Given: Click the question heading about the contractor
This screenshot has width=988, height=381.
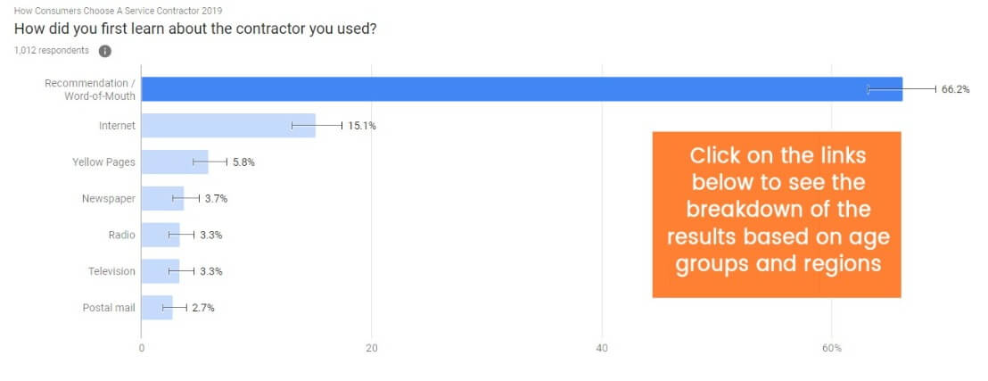Looking at the screenshot, I should pyautogui.click(x=195, y=29).
